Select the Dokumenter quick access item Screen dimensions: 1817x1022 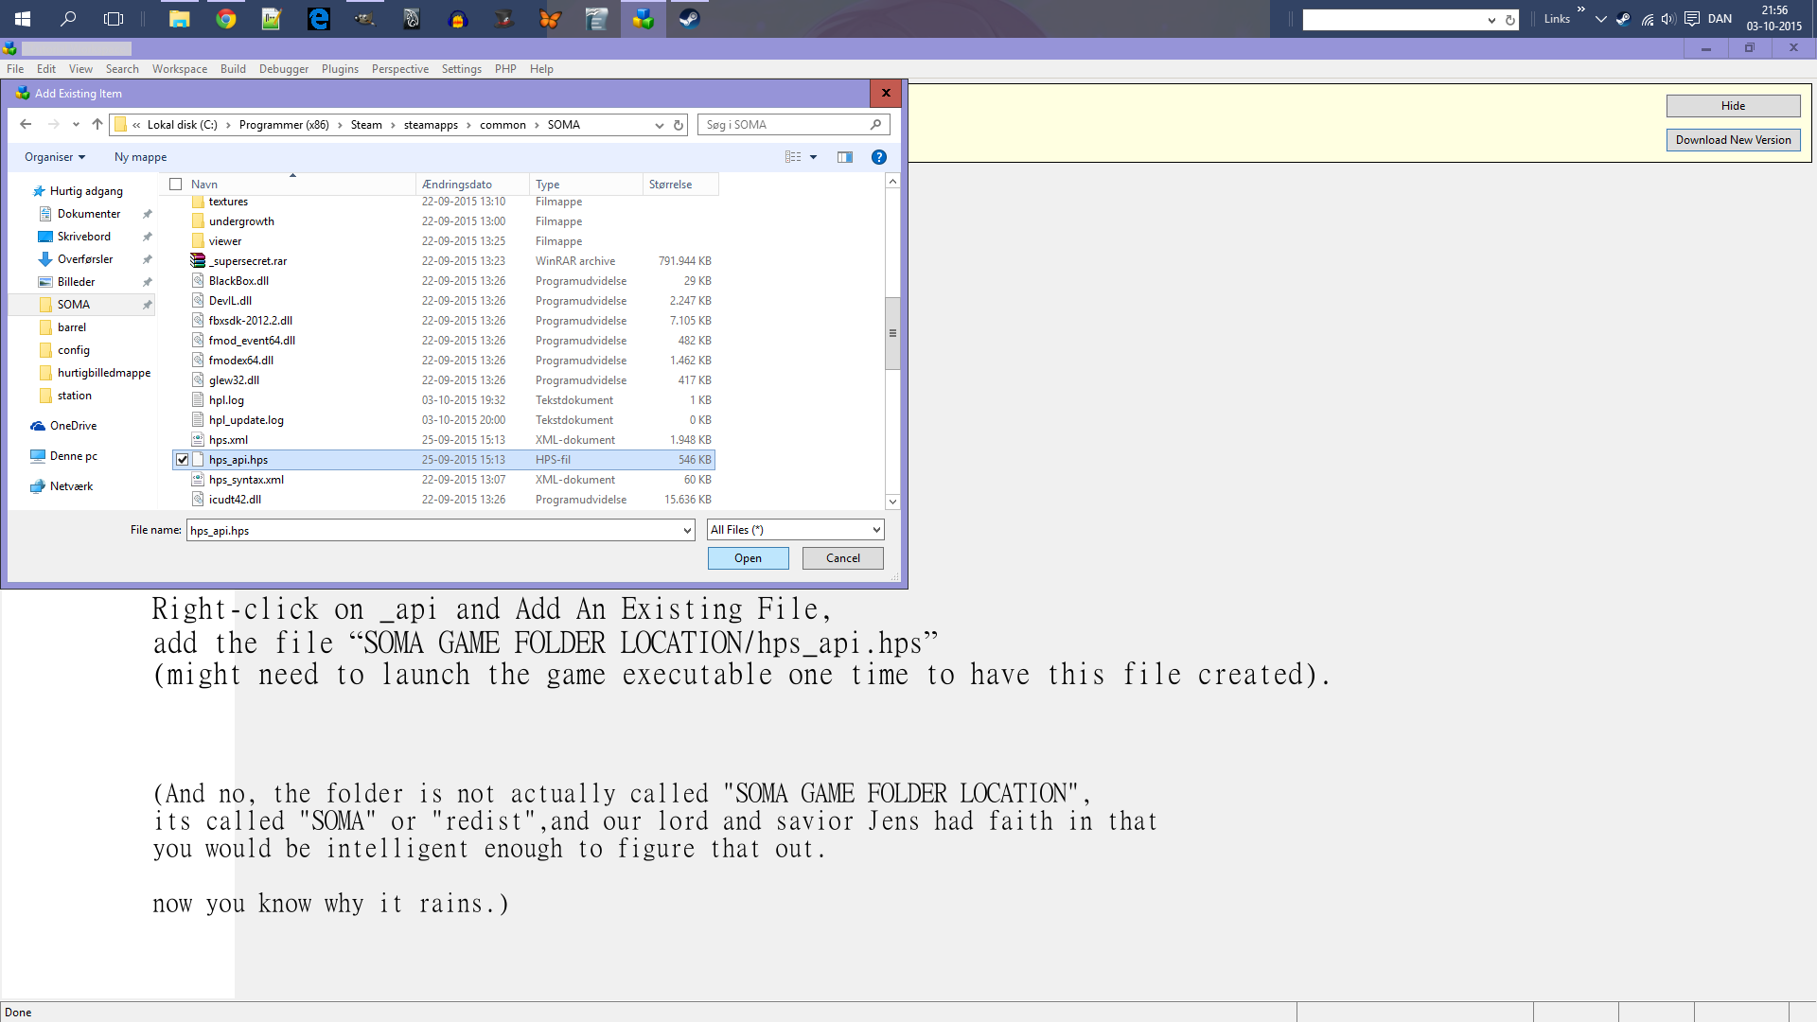point(89,214)
